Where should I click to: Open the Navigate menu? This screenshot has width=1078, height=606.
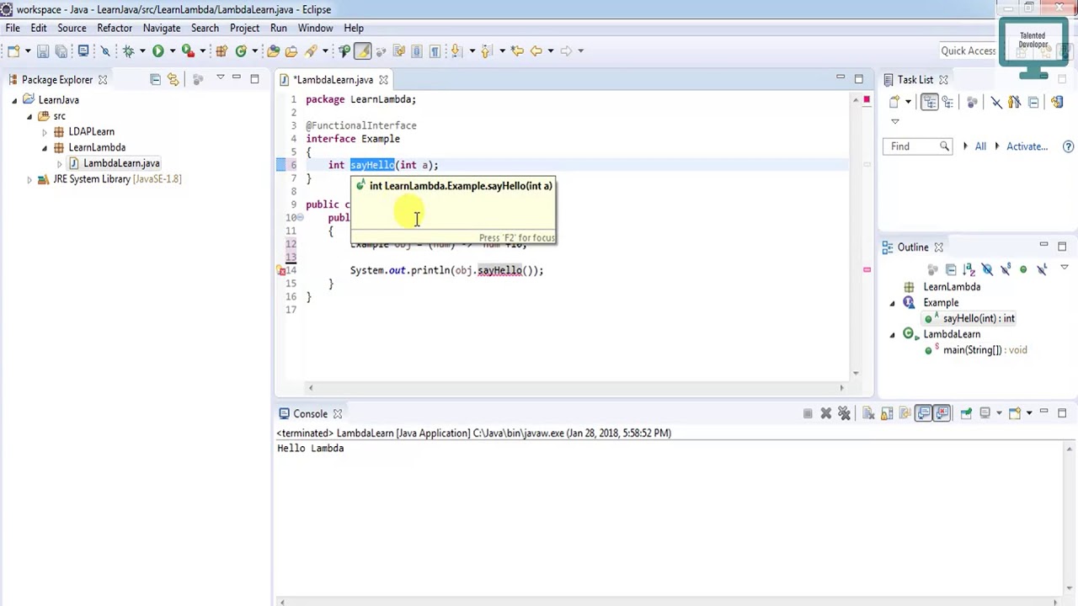tap(162, 28)
